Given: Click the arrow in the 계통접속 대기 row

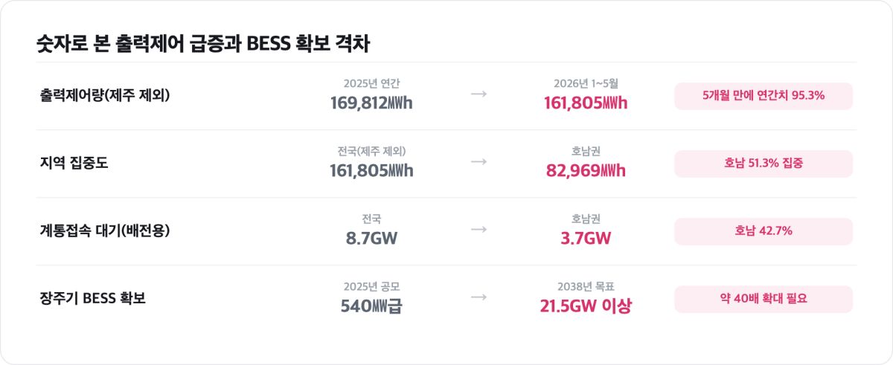Looking at the screenshot, I should pyautogui.click(x=478, y=229).
